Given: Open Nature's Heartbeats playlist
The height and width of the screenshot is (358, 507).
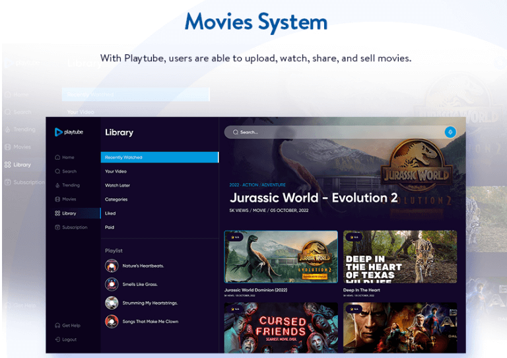Looking at the screenshot, I should 143,266.
